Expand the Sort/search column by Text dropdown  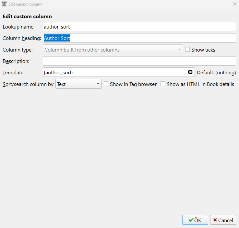(x=78, y=84)
